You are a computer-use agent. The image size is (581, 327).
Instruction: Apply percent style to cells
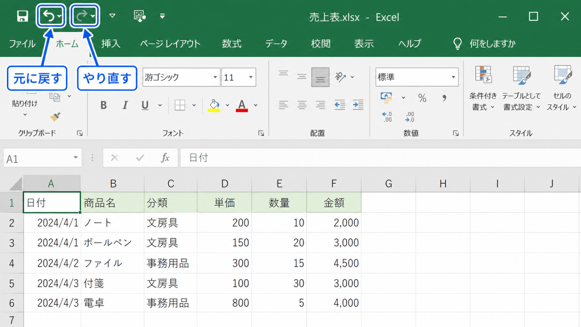422,98
